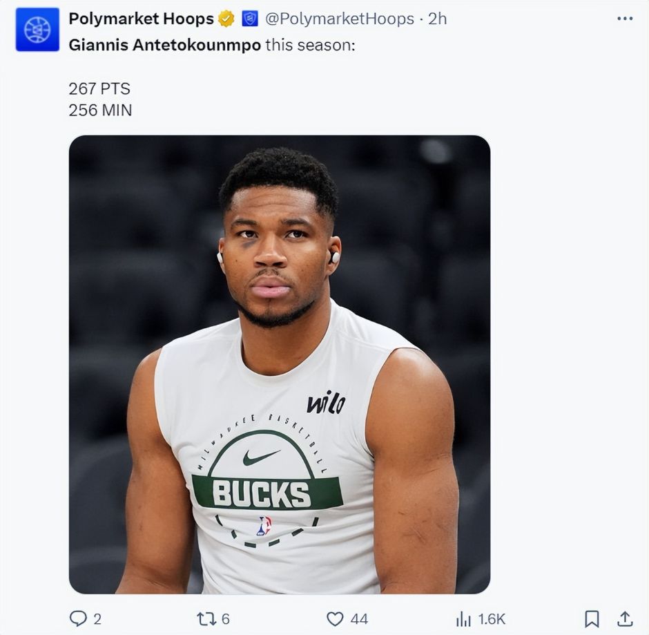Viewport: 649px width, 635px height.
Task: Click the 2h post timestamp
Action: [x=438, y=19]
